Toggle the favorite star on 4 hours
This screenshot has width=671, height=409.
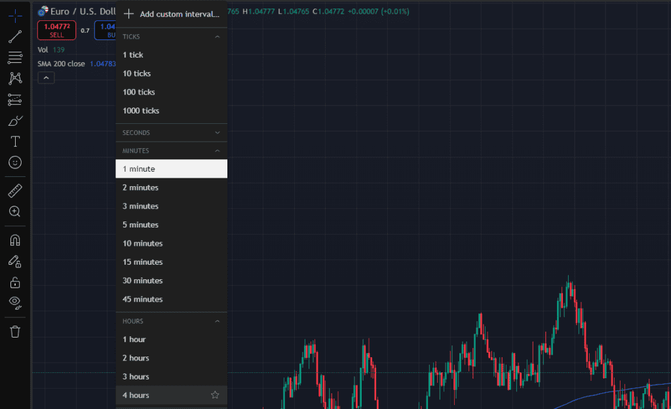[x=214, y=395]
